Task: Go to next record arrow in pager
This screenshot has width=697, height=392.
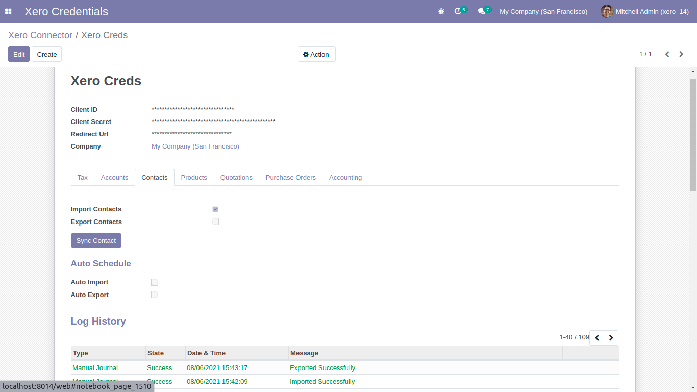Action: click(x=681, y=54)
